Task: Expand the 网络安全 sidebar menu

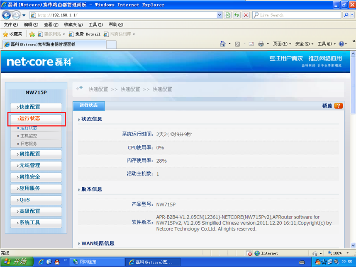Action: [36, 177]
